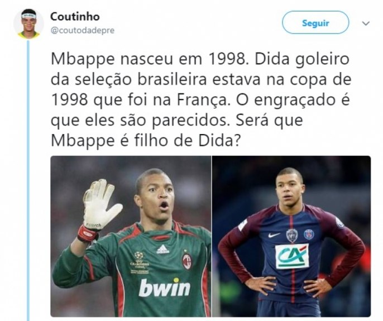
Task: Click the Nike swoosh on PSG shirt
Action: click(x=274, y=235)
